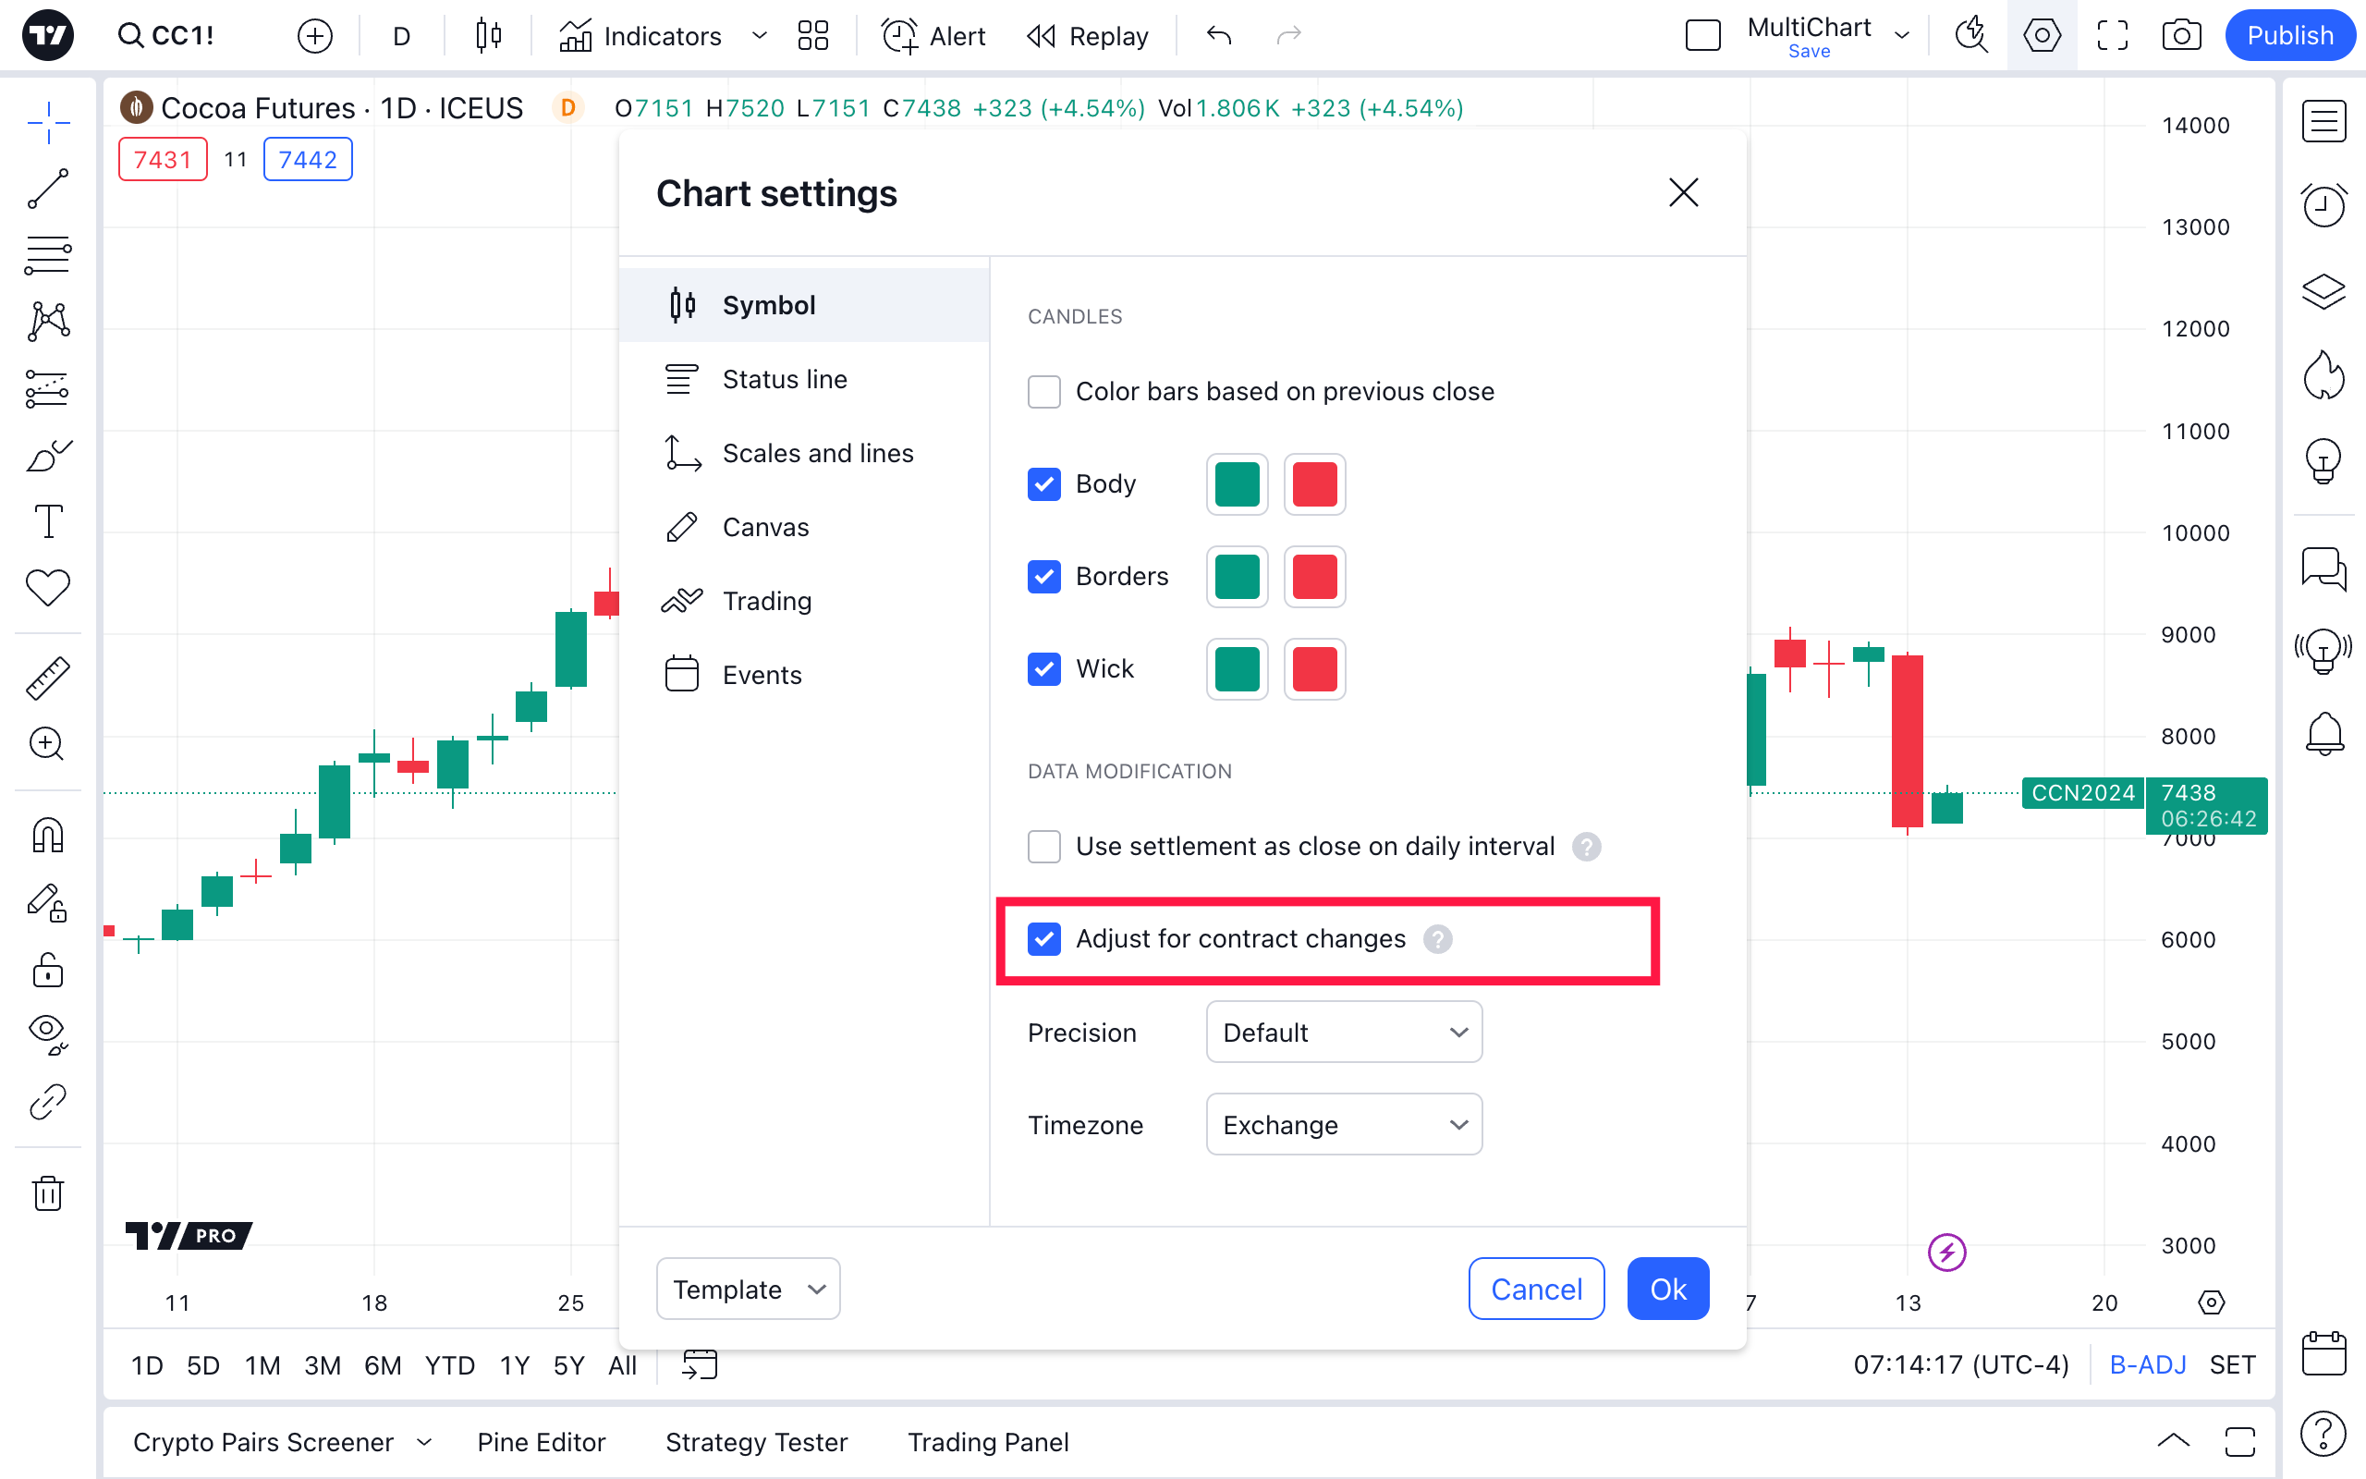
Task: Open the Canvas settings tab
Action: pos(804,527)
